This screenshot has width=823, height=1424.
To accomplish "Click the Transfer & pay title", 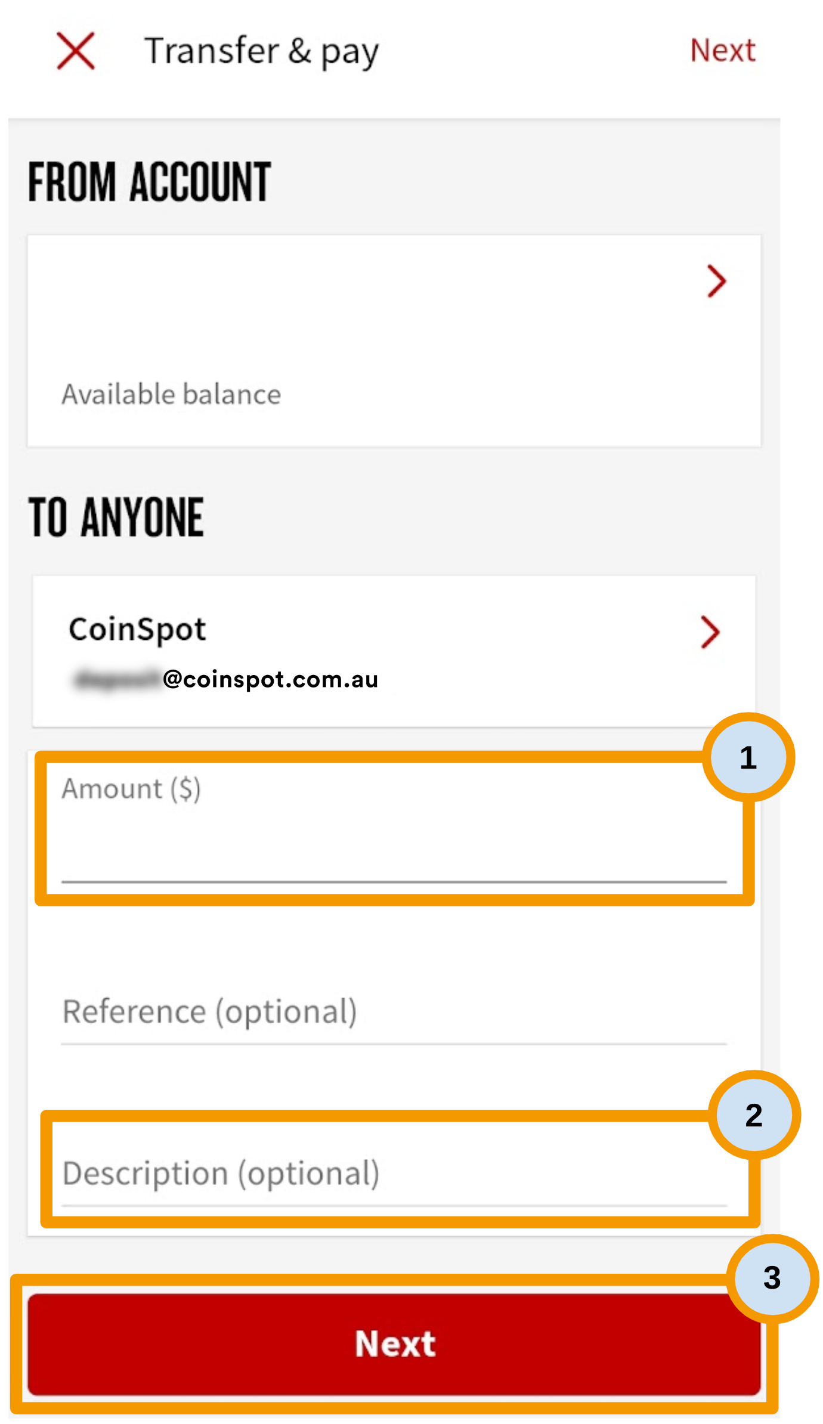I will click(x=262, y=51).
